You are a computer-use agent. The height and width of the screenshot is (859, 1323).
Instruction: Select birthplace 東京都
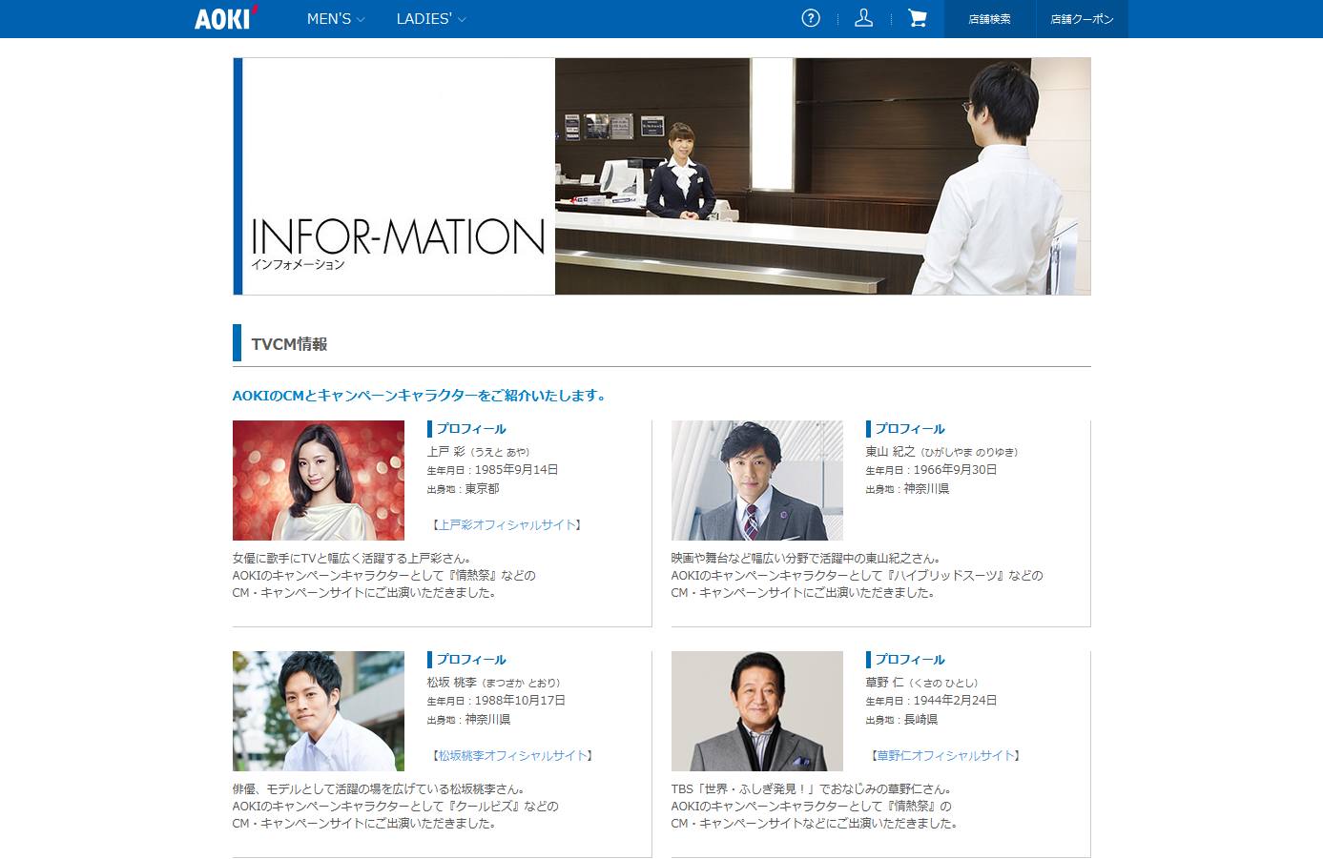(483, 488)
